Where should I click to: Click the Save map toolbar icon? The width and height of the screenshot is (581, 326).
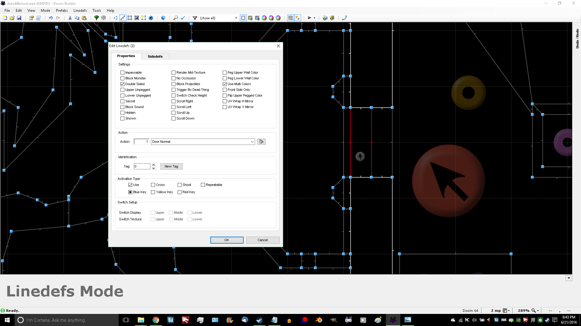[19, 18]
